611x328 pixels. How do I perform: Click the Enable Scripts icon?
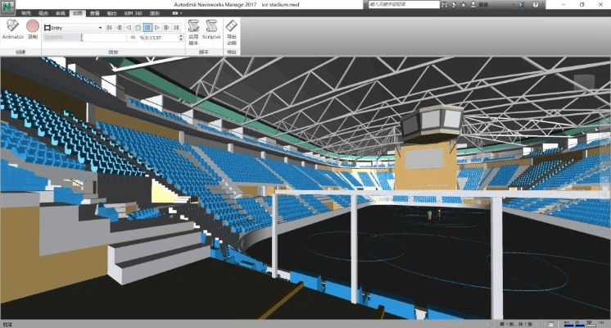[x=193, y=30]
